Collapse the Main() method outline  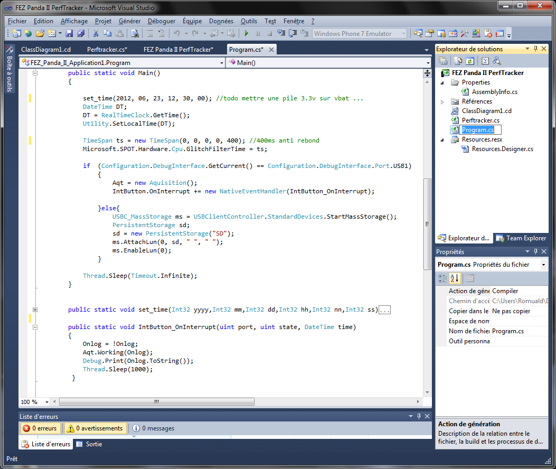35,73
